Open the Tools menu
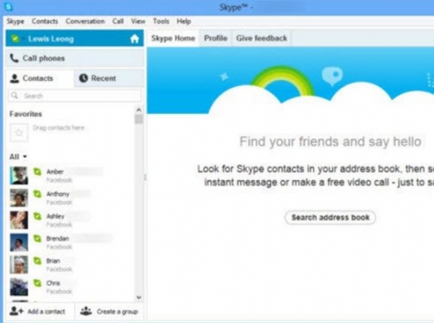The height and width of the screenshot is (323, 434). 160,21
